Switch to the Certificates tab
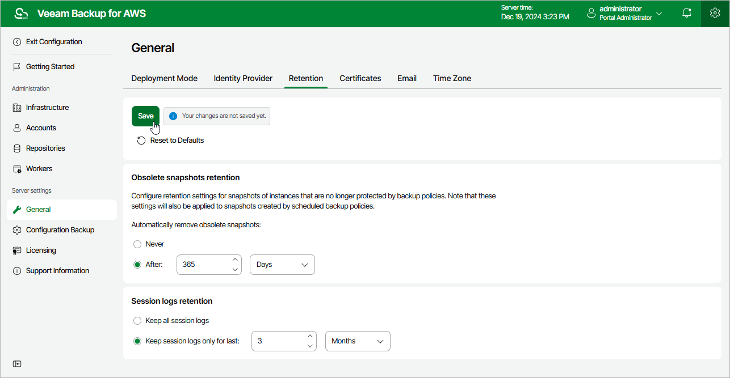Viewport: 730px width, 378px height. (360, 78)
